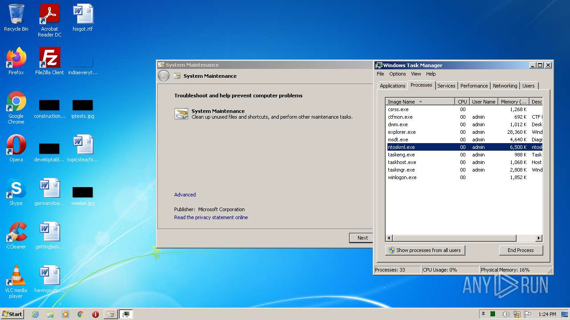This screenshot has height=320, width=570.
Task: Select the csrss.exe process row
Action: tap(464, 109)
